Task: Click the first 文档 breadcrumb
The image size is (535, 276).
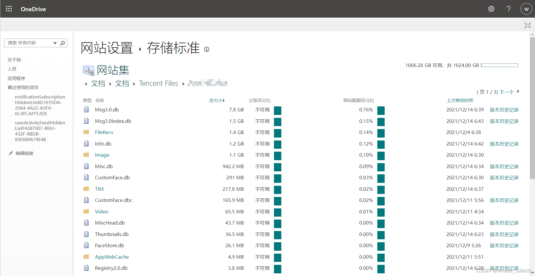Action: click(98, 83)
